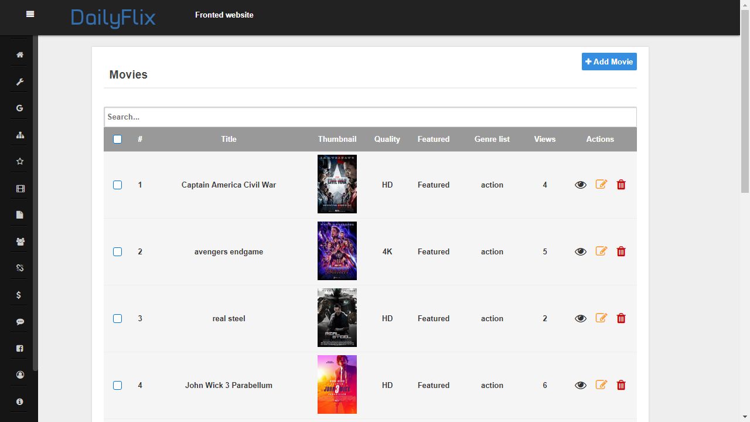
Task: Click the Add Movie button
Action: tap(609, 62)
